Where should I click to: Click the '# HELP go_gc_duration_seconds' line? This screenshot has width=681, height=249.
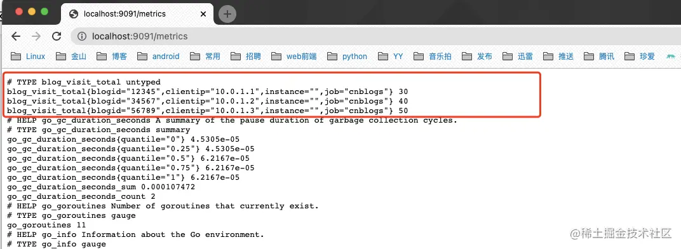pos(233,120)
